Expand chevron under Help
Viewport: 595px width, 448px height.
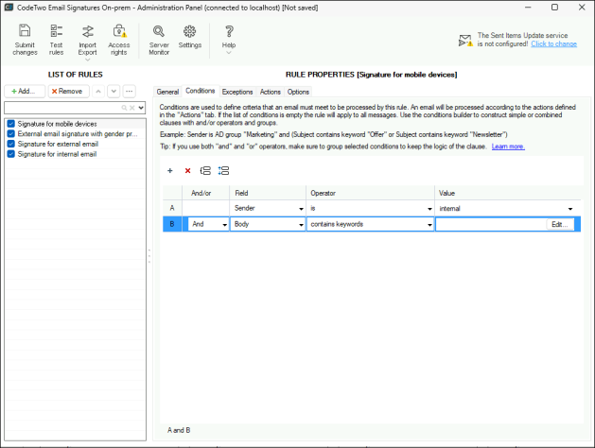228,53
